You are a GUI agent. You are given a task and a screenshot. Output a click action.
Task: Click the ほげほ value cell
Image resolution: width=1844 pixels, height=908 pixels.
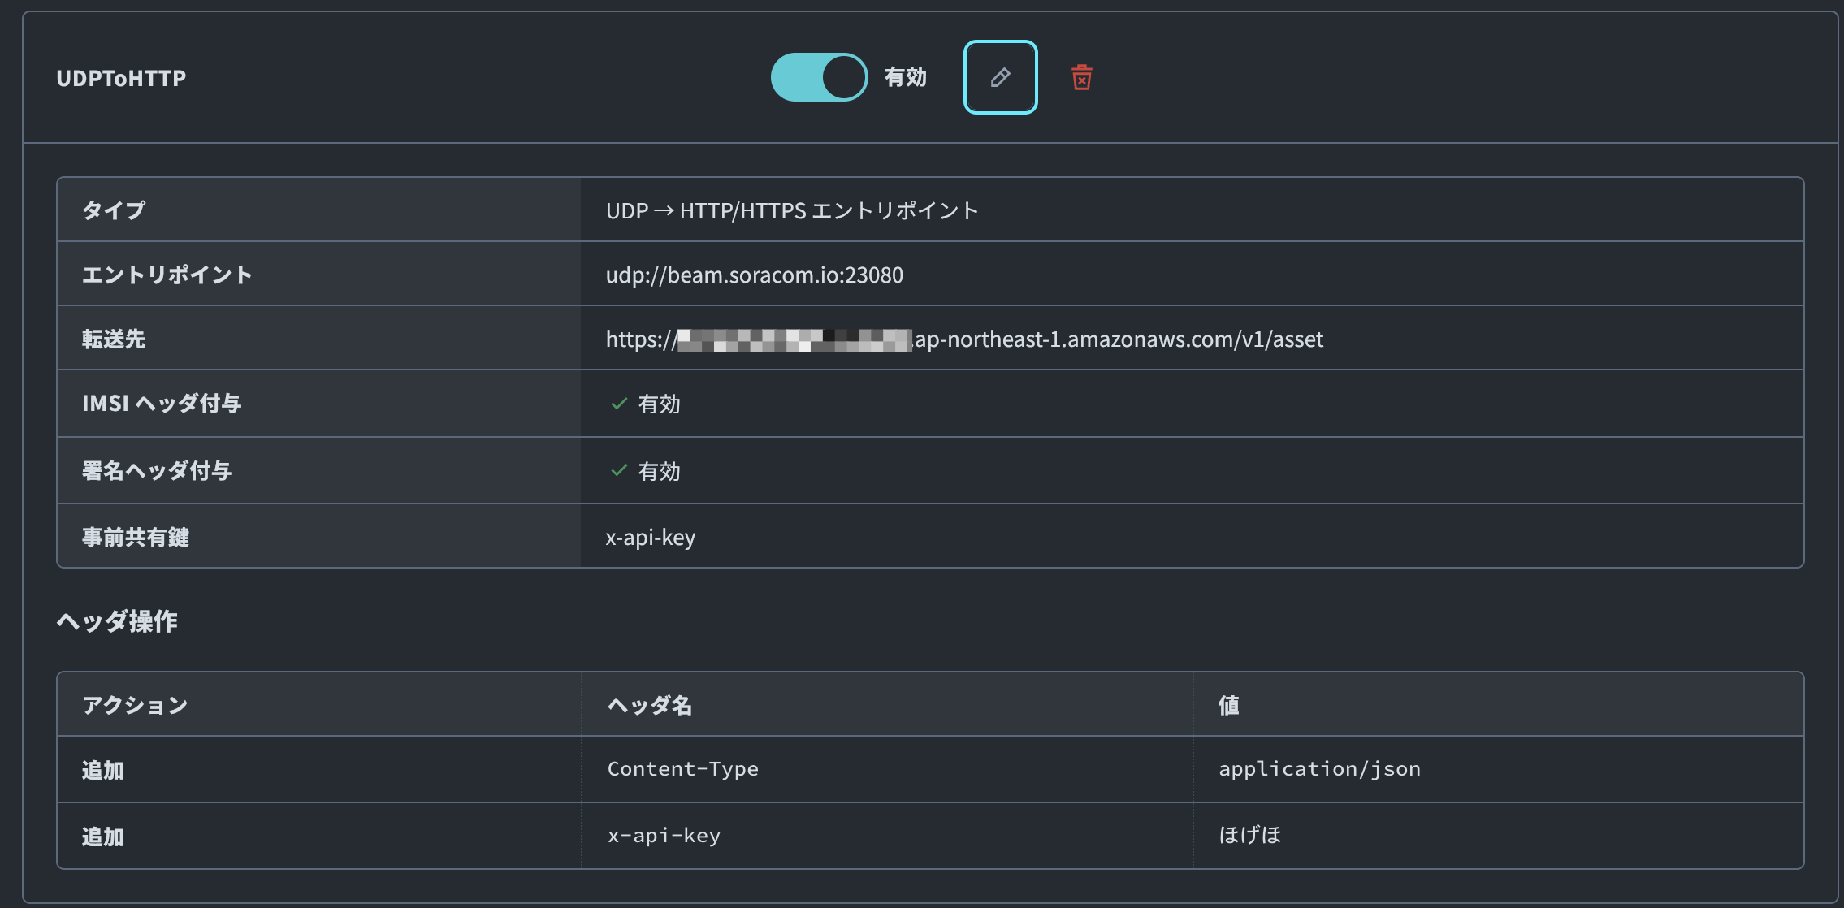pyautogui.click(x=1249, y=836)
